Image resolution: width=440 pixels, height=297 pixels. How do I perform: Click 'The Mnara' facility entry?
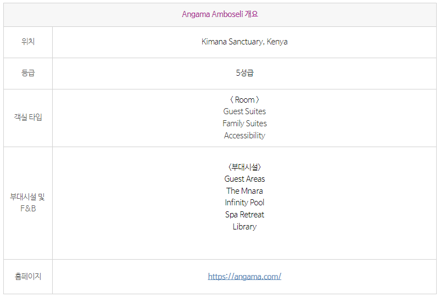(244, 191)
